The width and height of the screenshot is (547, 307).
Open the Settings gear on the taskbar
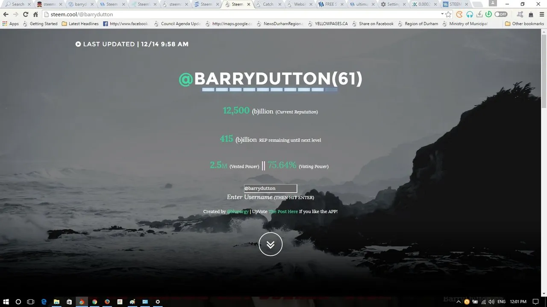tap(158, 301)
